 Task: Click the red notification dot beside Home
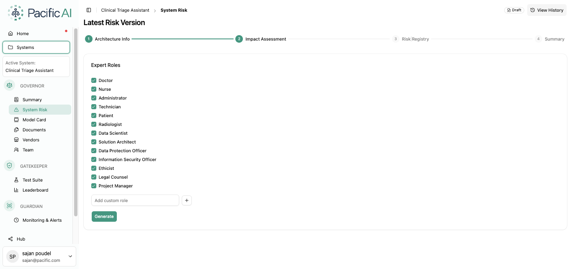(x=66, y=31)
